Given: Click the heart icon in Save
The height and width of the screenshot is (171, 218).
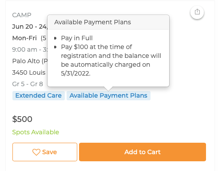Looking at the screenshot, I should pyautogui.click(x=36, y=152).
